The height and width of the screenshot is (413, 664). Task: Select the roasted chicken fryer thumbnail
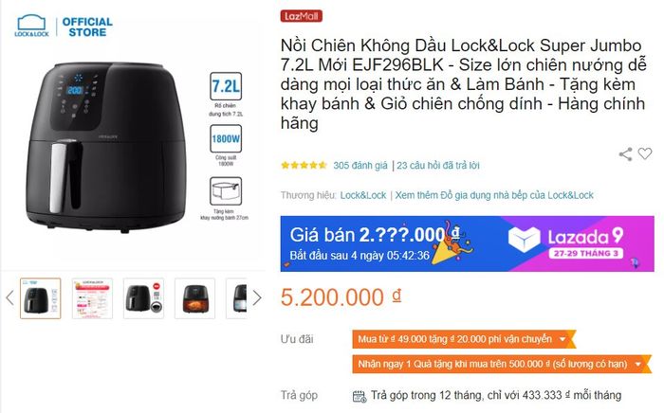coord(194,298)
